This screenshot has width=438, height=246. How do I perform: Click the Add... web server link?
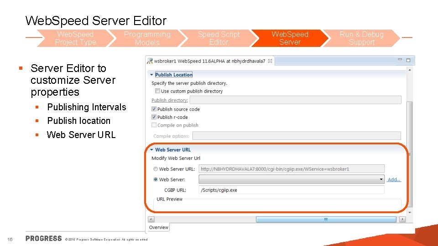point(394,179)
